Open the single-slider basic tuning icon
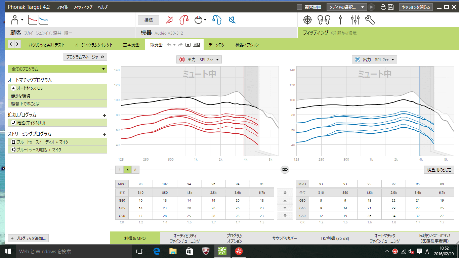 (x=340, y=20)
